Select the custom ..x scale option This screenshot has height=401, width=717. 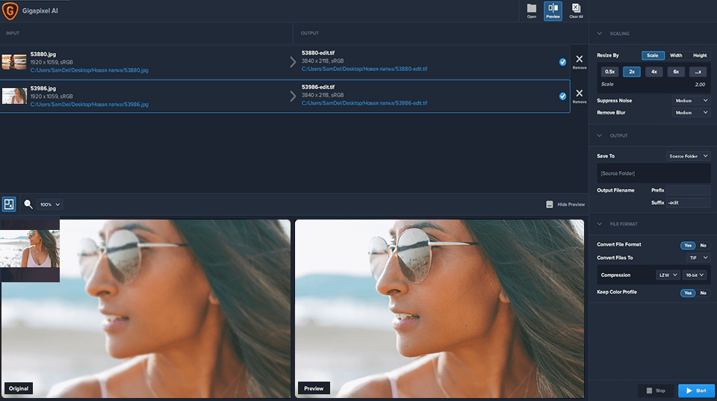click(698, 72)
